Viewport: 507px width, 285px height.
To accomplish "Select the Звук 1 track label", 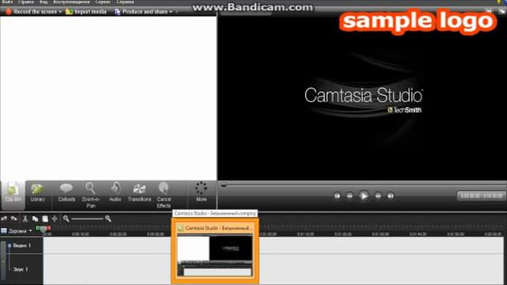I will coord(21,269).
